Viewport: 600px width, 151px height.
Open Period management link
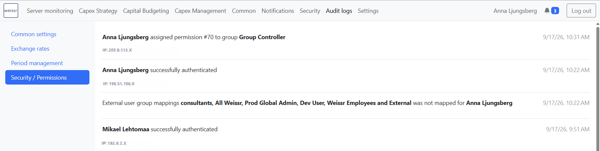click(x=37, y=63)
